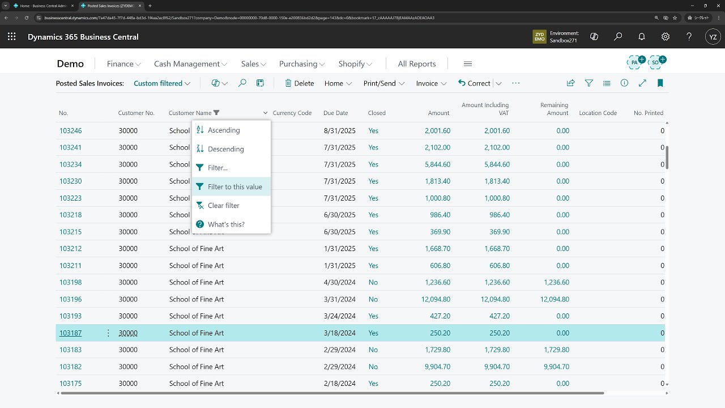The image size is (725, 408).
Task: Pop out page with diagonal arrow icon
Action: click(642, 83)
